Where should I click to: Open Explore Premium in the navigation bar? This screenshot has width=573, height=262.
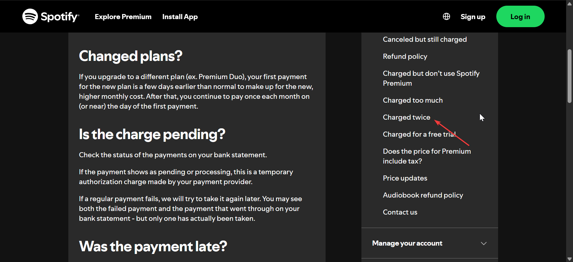tap(123, 17)
